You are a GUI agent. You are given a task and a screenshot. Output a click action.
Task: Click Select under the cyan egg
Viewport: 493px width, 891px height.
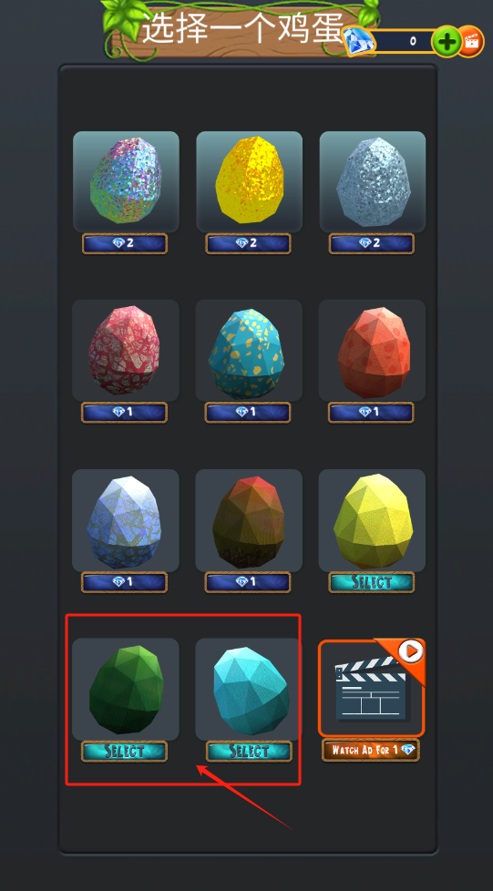249,752
